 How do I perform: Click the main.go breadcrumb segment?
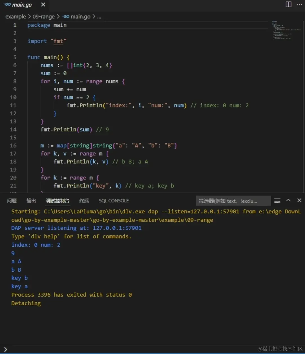click(x=77, y=17)
